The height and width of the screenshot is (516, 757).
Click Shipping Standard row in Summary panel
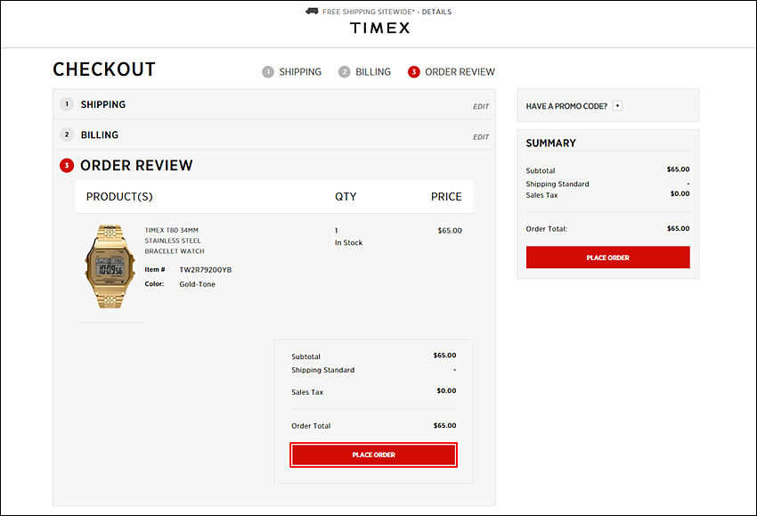(x=607, y=184)
